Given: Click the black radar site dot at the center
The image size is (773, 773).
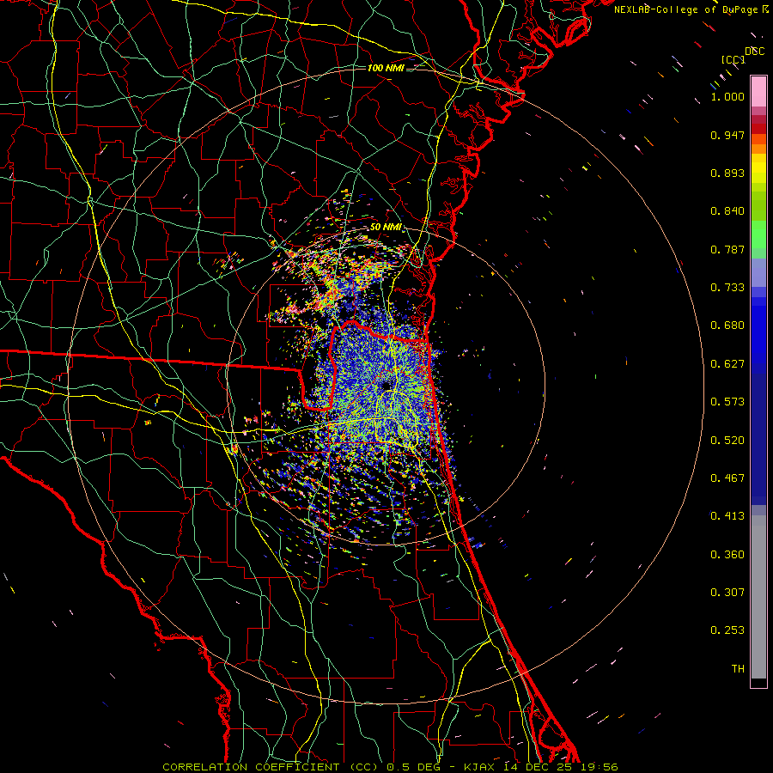Looking at the screenshot, I should click(386, 386).
